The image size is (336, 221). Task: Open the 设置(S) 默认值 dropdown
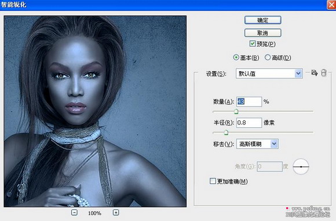click(269, 73)
